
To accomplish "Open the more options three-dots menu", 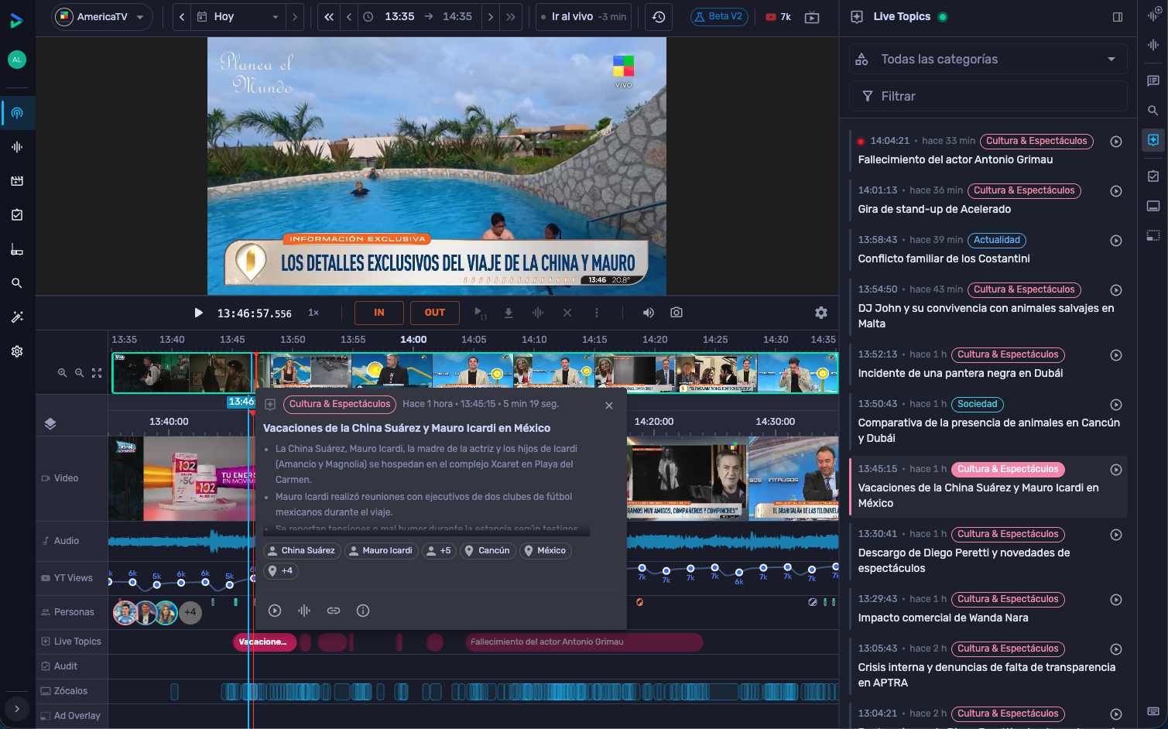I will pyautogui.click(x=597, y=313).
